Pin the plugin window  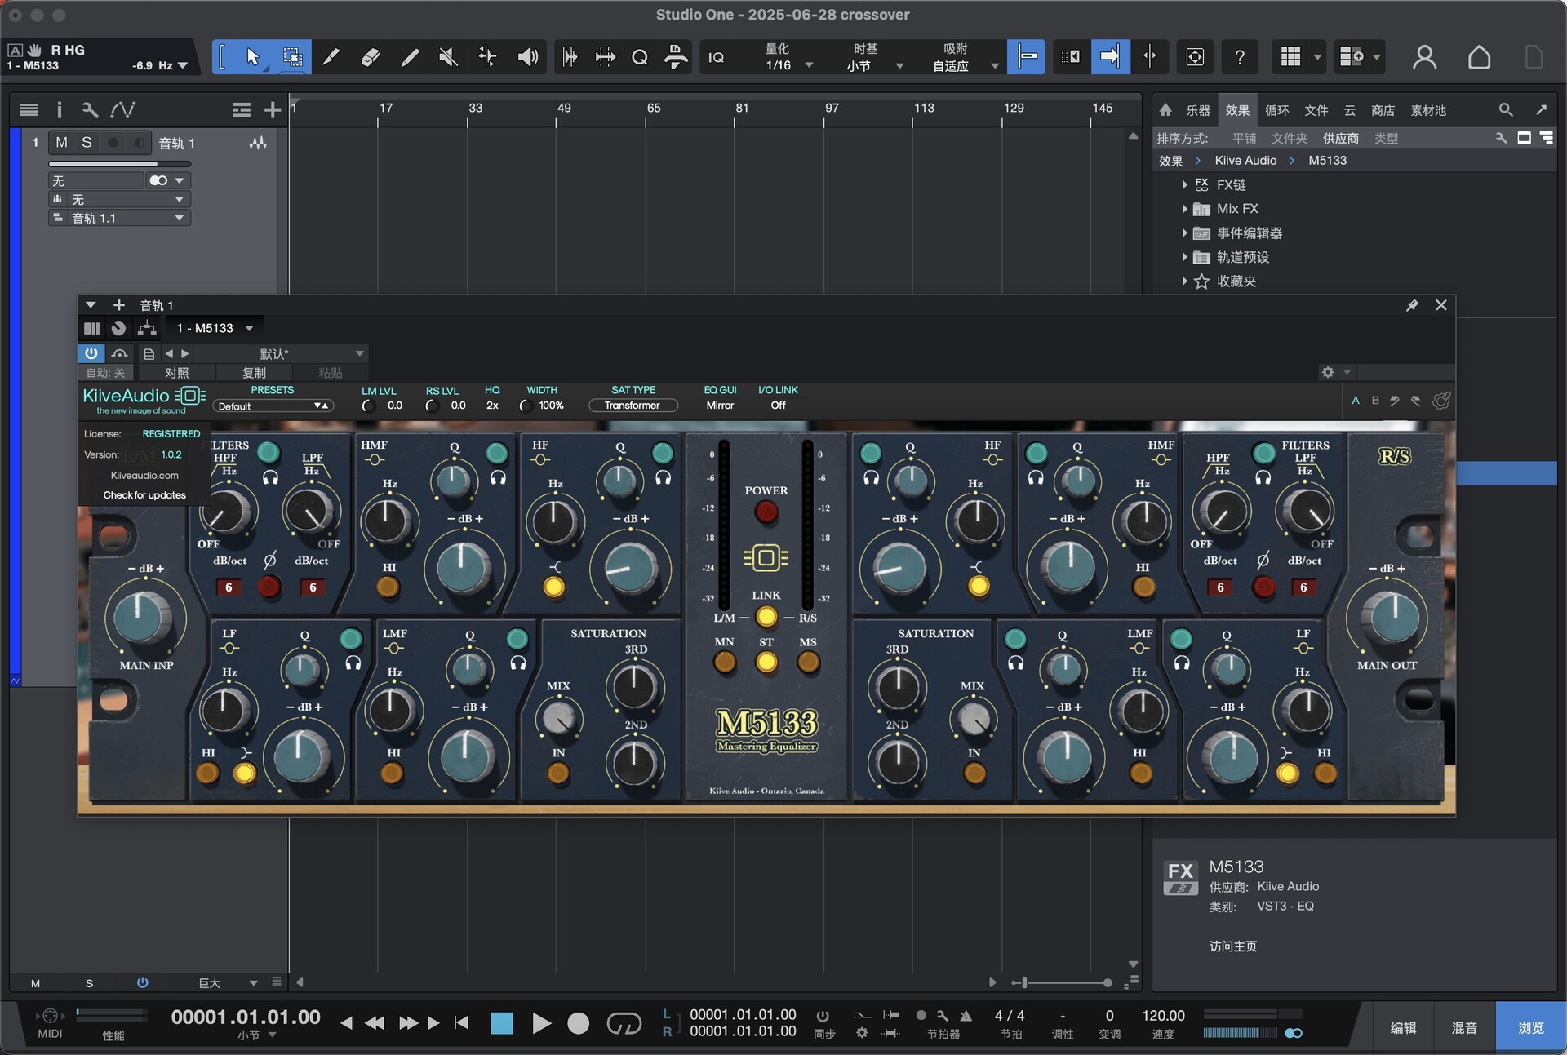(1412, 305)
